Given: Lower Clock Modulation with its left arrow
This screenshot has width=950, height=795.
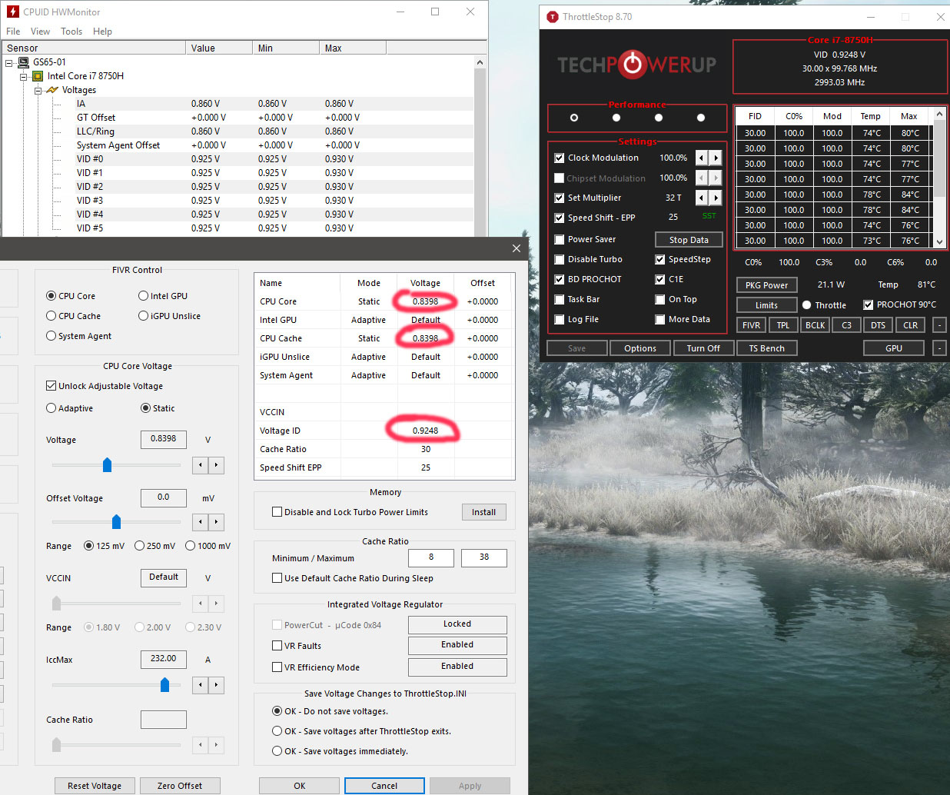Looking at the screenshot, I should (701, 158).
